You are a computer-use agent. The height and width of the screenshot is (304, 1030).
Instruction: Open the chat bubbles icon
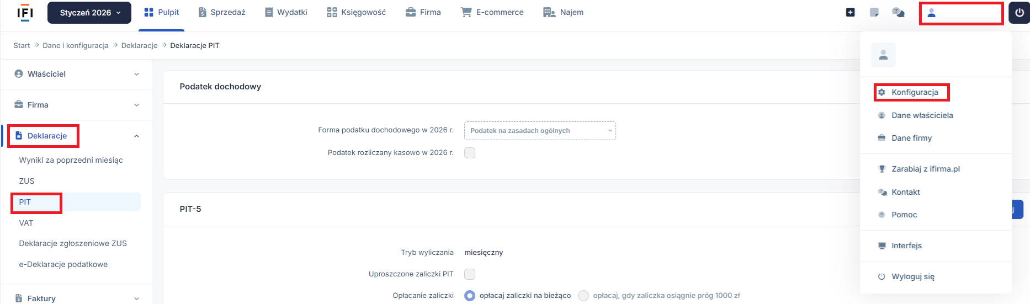(898, 13)
